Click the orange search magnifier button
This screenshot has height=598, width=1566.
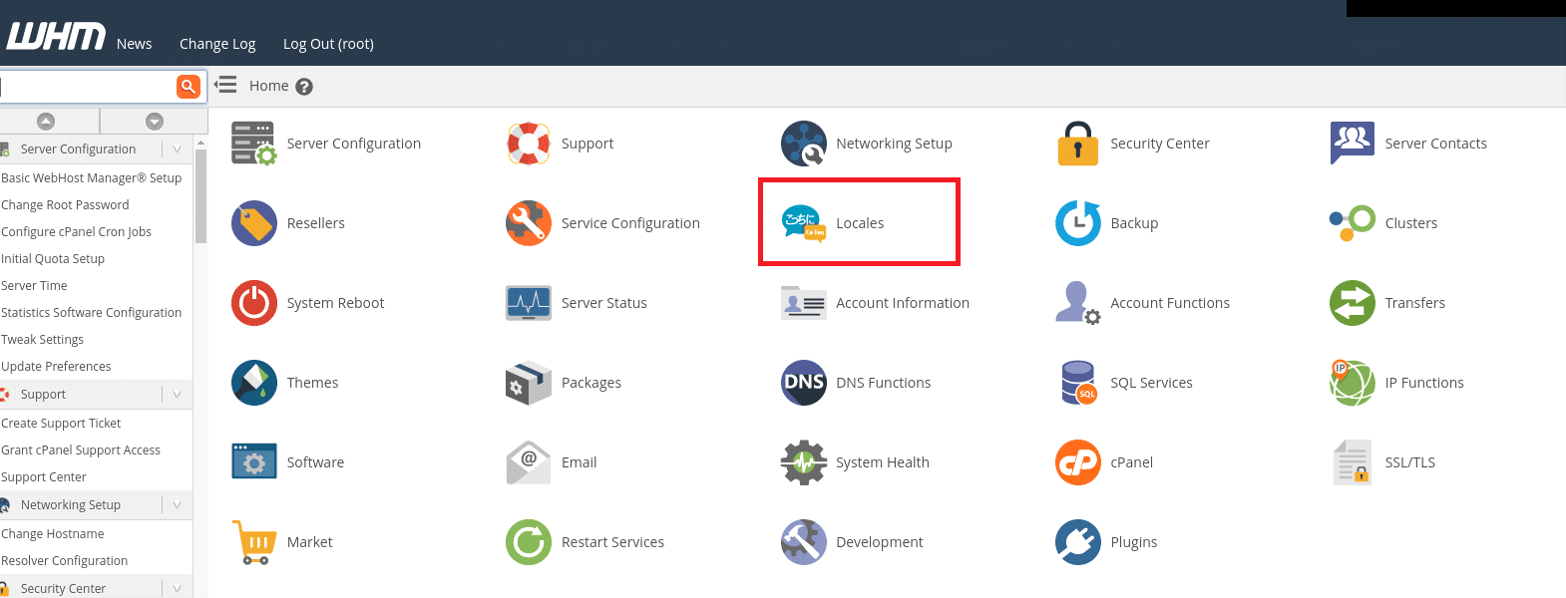click(x=188, y=87)
